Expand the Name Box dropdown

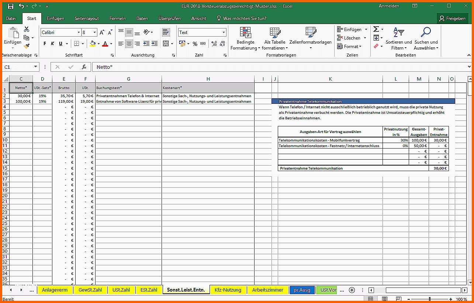pyautogui.click(x=36, y=67)
